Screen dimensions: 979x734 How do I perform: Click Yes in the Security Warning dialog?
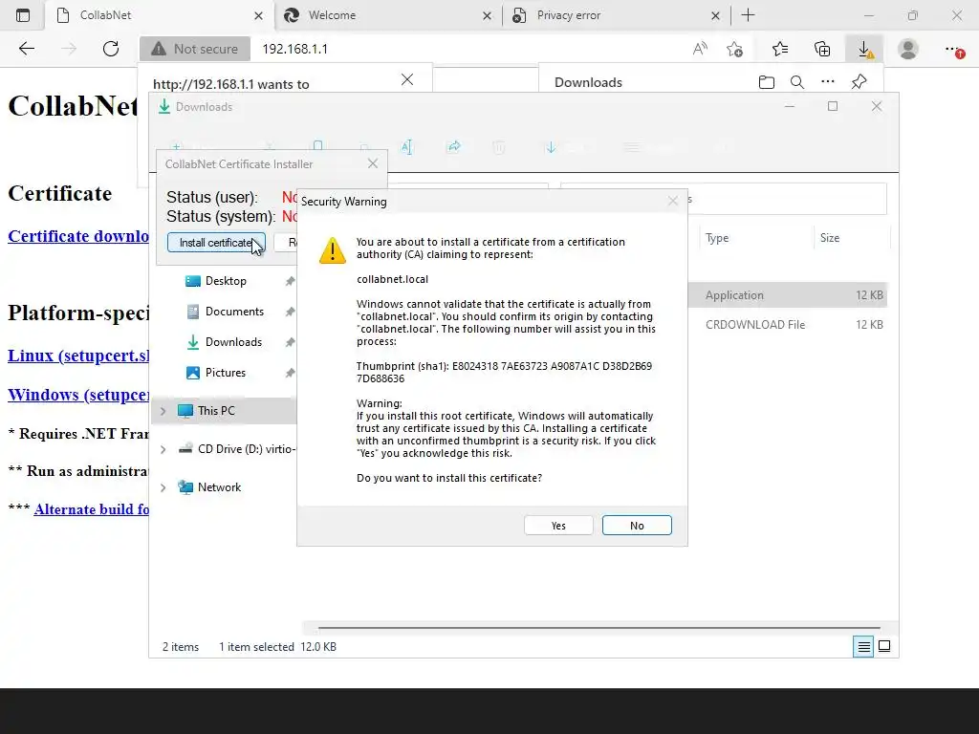click(x=558, y=526)
